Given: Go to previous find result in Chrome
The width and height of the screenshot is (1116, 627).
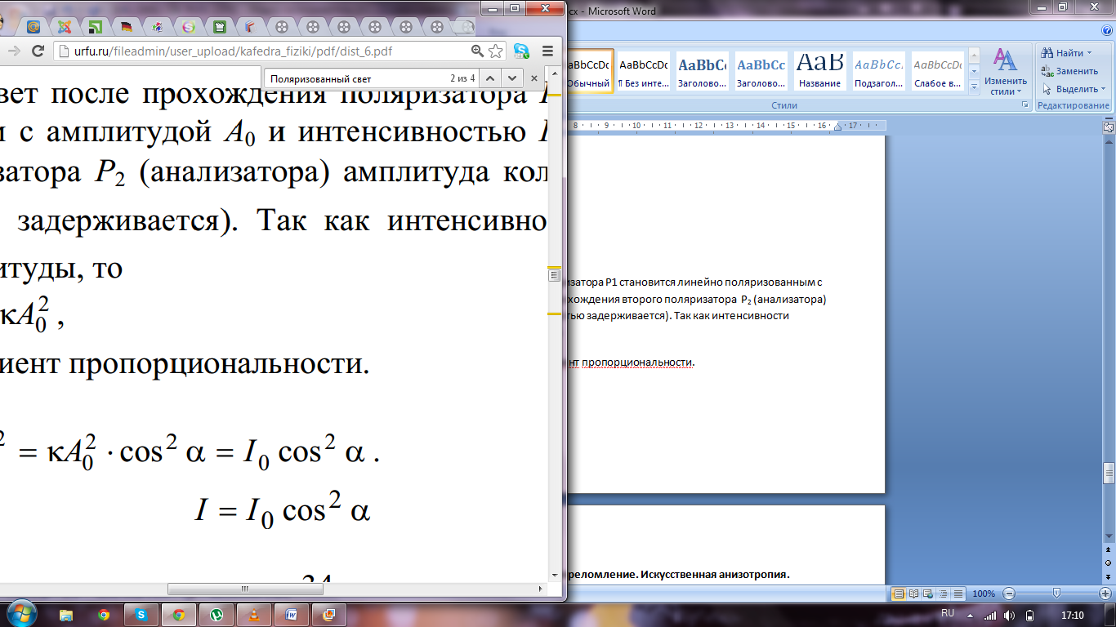Looking at the screenshot, I should 489,78.
